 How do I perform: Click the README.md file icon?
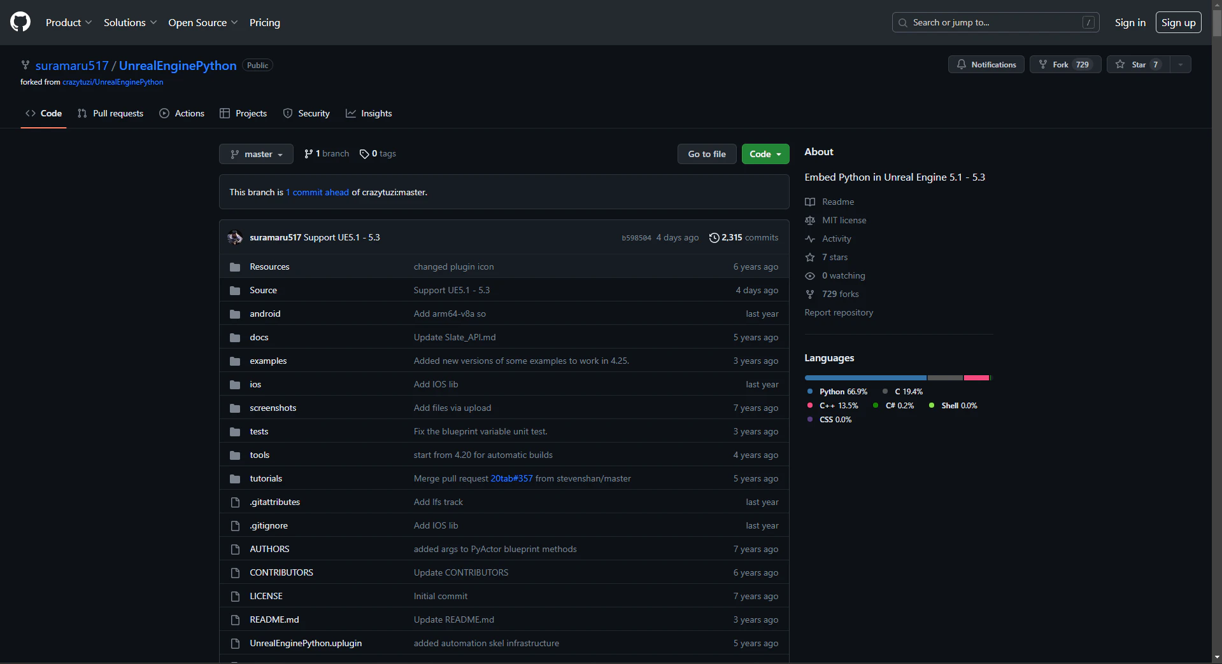point(235,620)
